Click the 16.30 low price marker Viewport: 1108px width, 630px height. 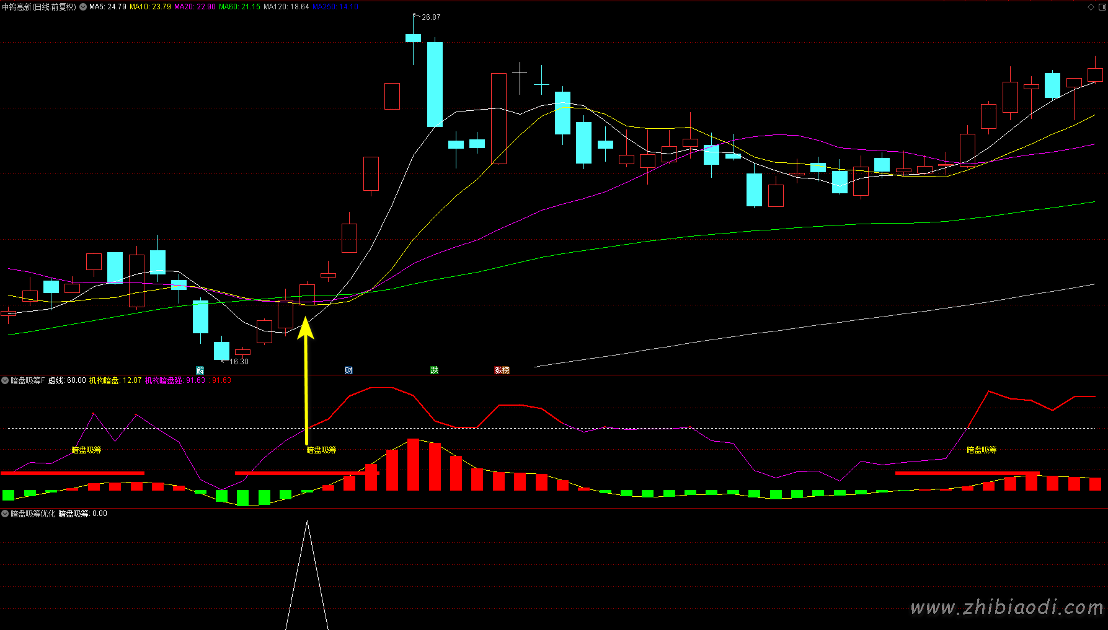pyautogui.click(x=238, y=362)
